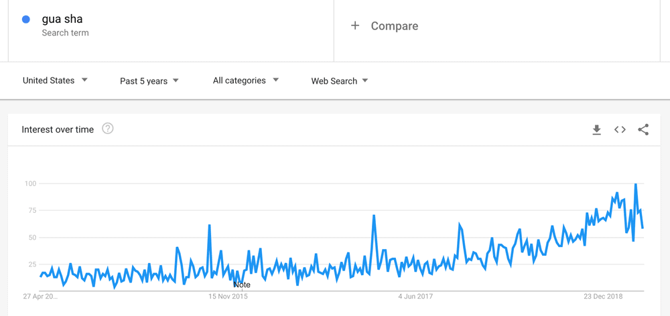
Task: Click the Note marker on the chart
Action: coord(242,285)
